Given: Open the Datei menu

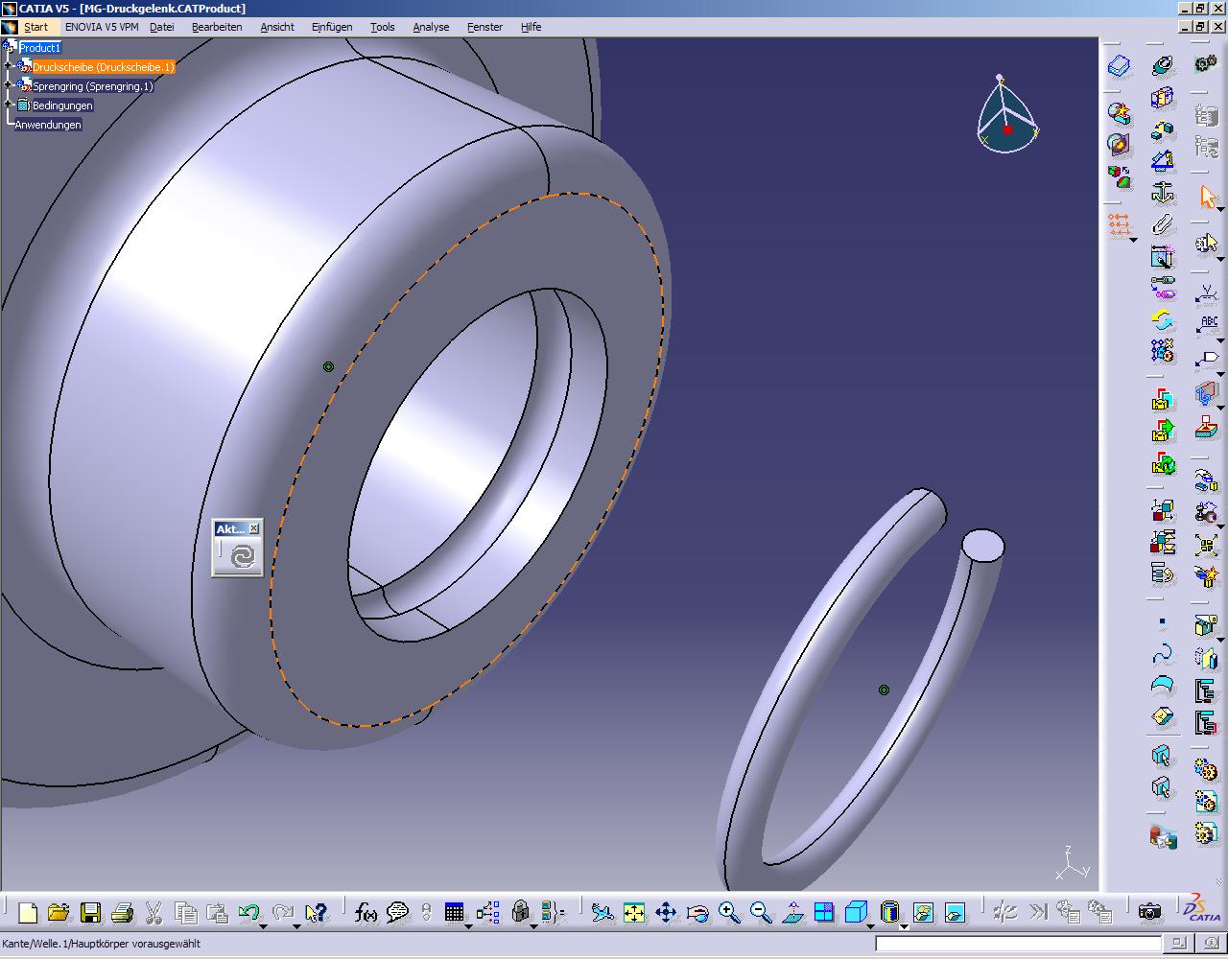Looking at the screenshot, I should point(162,27).
